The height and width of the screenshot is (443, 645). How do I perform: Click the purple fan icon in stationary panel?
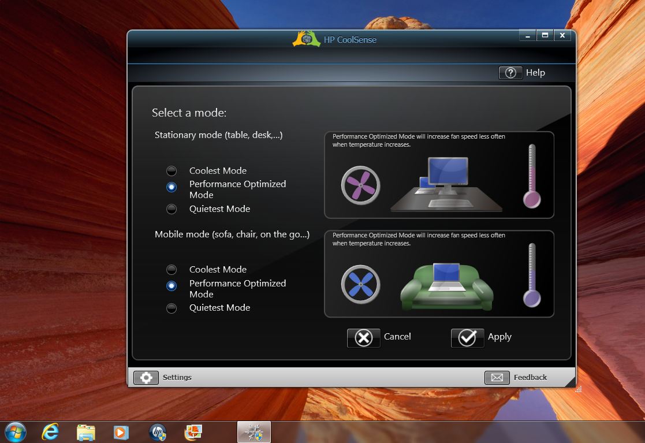pos(361,185)
